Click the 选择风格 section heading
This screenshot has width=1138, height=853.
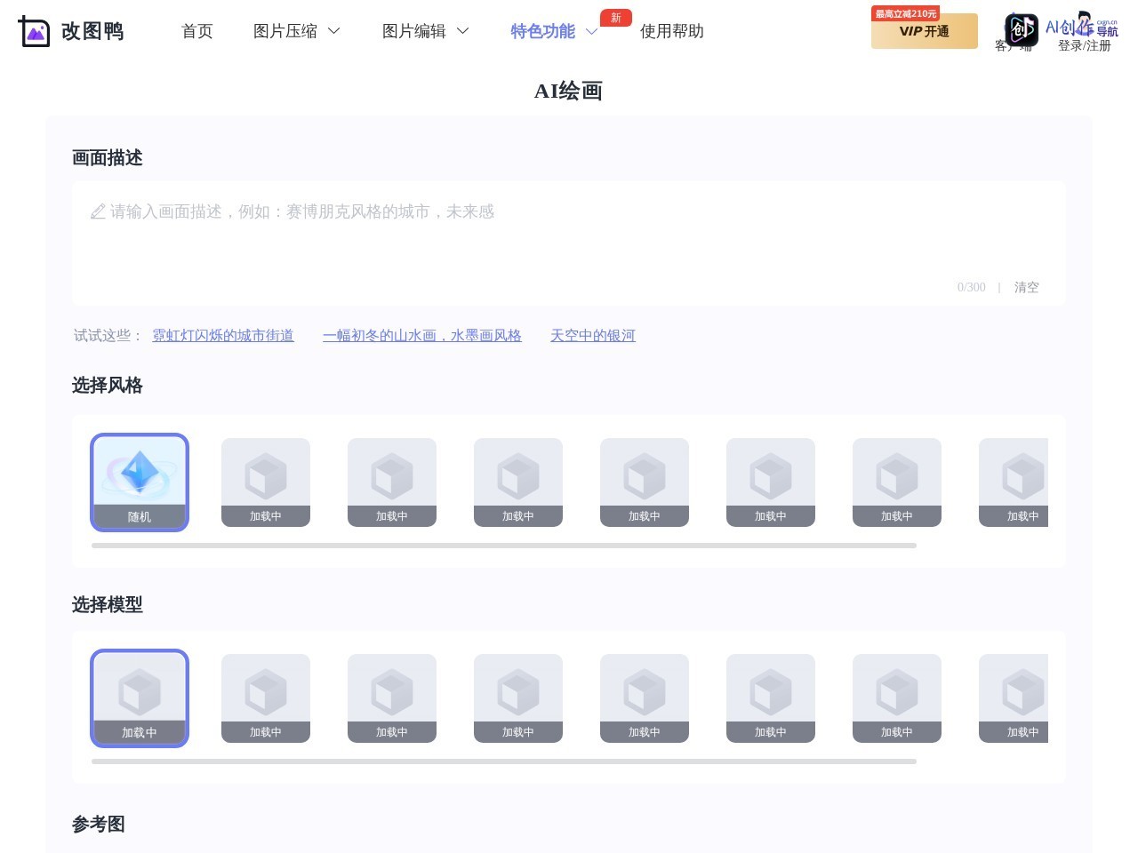[108, 386]
